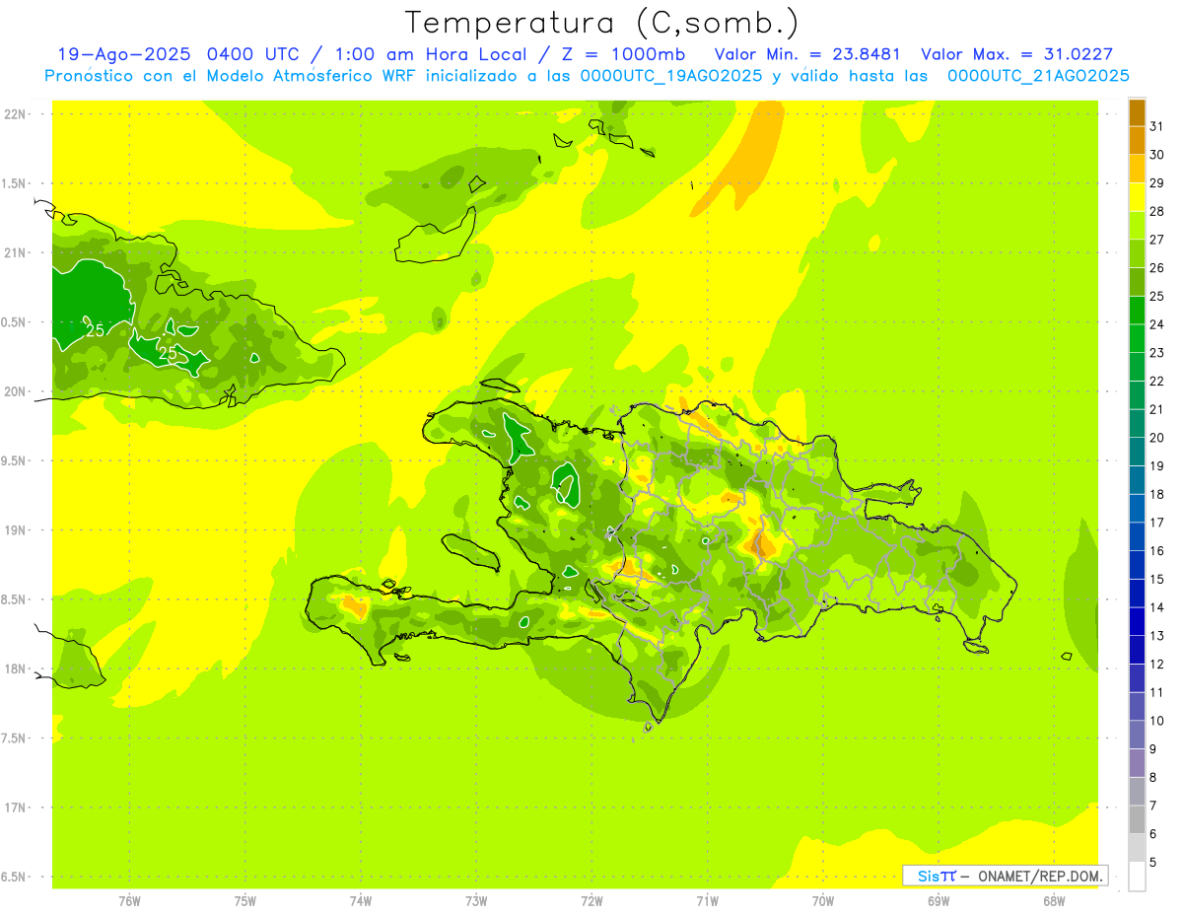The image size is (1183, 914).
Task: Click the '76W' longitude axis label
Action: tap(129, 900)
